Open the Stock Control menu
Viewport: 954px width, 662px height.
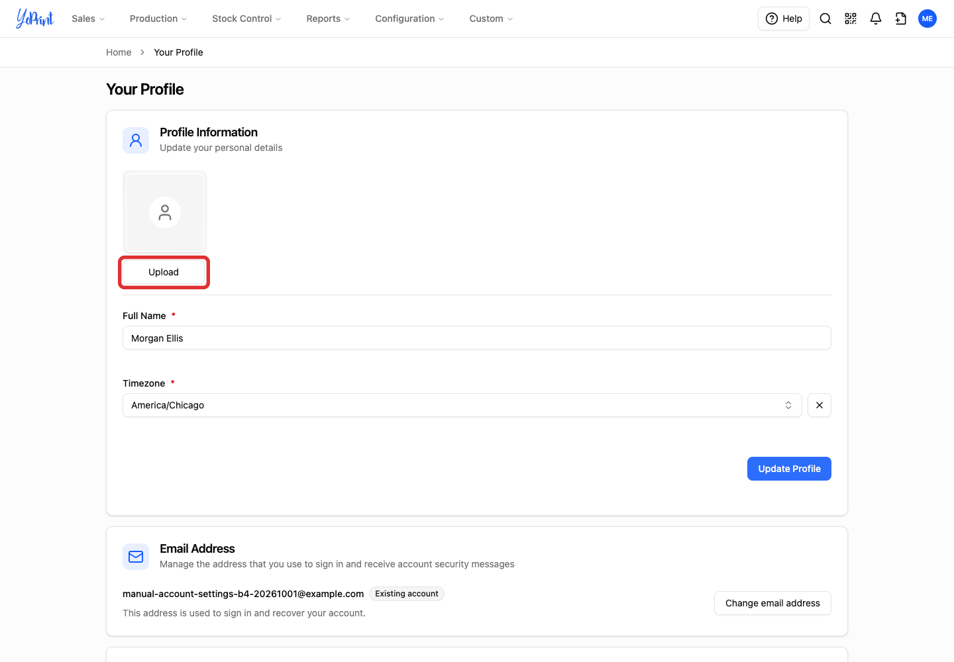[246, 19]
